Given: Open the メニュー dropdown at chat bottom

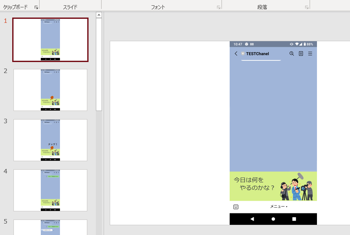Looking at the screenshot, I should pos(279,207).
